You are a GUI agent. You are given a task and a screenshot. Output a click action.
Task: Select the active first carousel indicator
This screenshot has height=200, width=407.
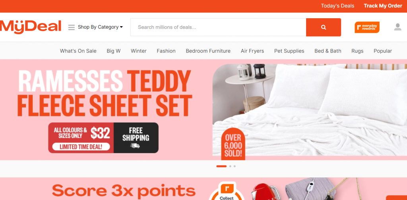221,166
